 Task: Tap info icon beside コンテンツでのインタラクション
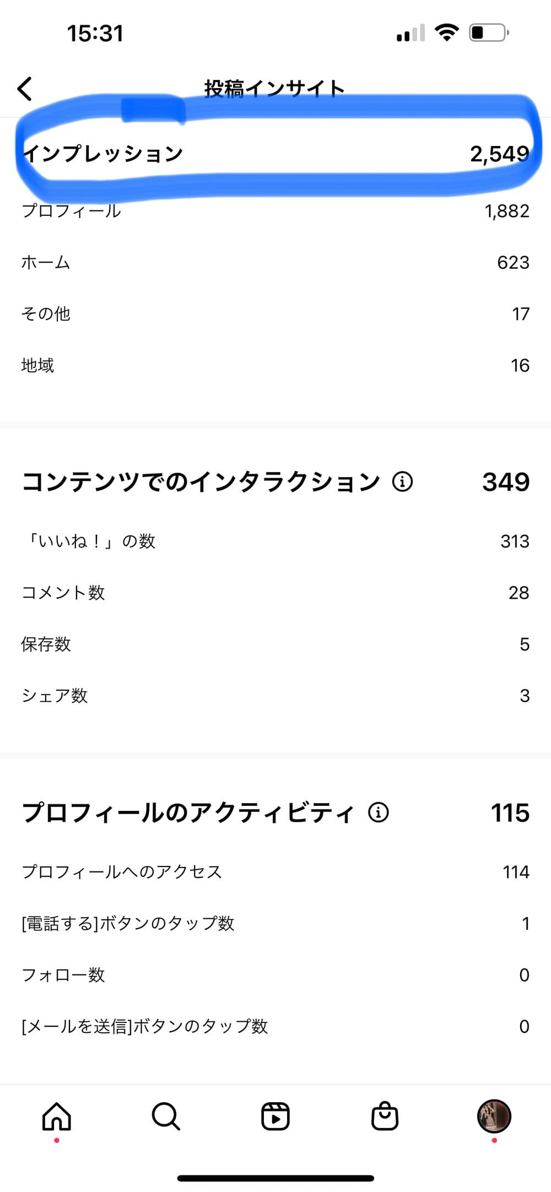402,482
